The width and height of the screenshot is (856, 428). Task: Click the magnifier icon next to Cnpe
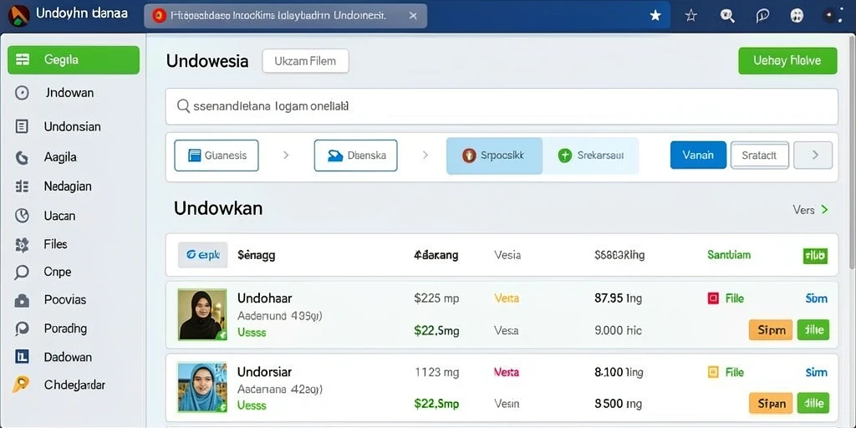tap(22, 272)
